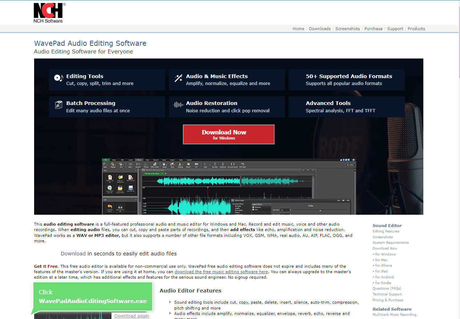Uncheck Echo in the Applied Effects list
Viewport: 460px width, 319px height.
253,209
